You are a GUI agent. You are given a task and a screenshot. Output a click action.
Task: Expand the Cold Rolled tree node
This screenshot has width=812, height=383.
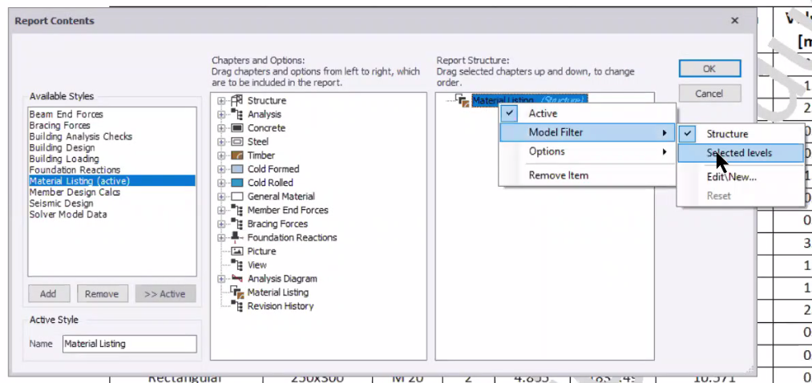[x=221, y=183]
